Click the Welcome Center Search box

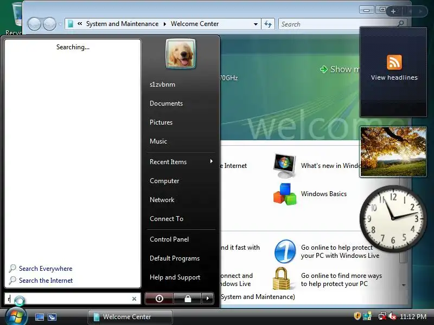[343, 24]
